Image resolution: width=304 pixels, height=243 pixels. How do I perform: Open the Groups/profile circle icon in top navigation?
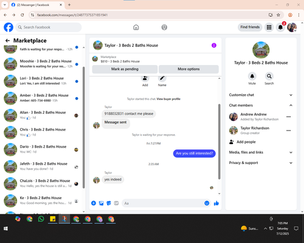pos(164,27)
